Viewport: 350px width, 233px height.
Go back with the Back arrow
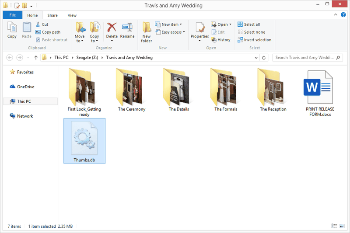click(x=10, y=58)
